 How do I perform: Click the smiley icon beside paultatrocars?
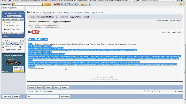point(4,22)
